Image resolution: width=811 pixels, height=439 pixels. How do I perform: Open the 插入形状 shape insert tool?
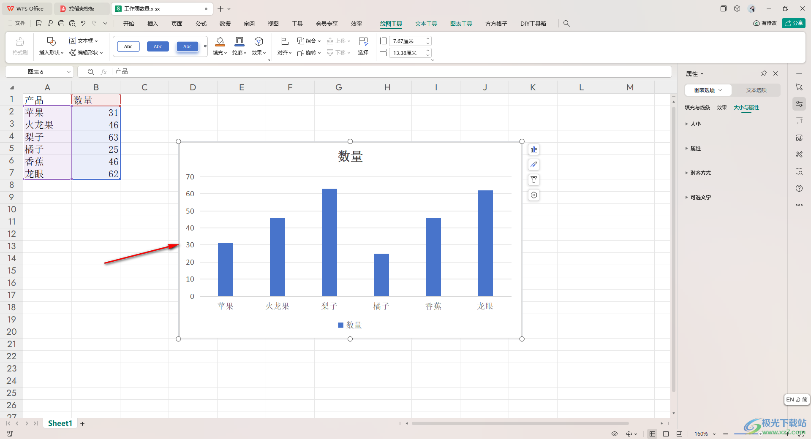click(51, 46)
